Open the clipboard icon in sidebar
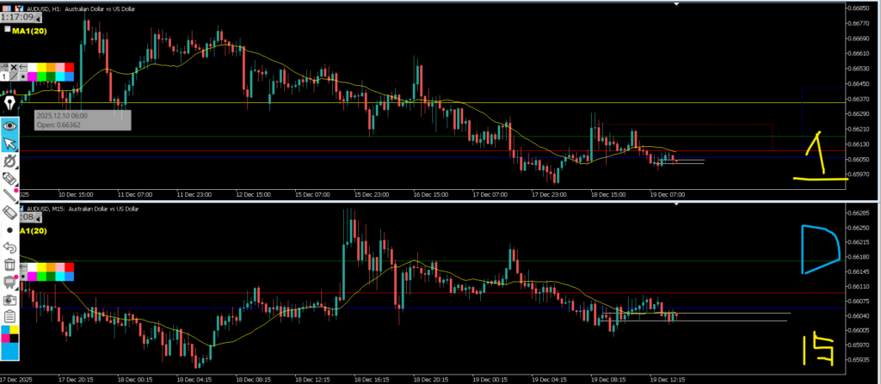 click(10, 316)
